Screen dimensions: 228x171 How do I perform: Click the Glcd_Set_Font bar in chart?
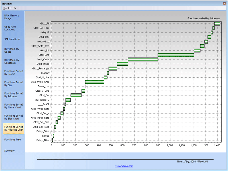pos(213,28)
